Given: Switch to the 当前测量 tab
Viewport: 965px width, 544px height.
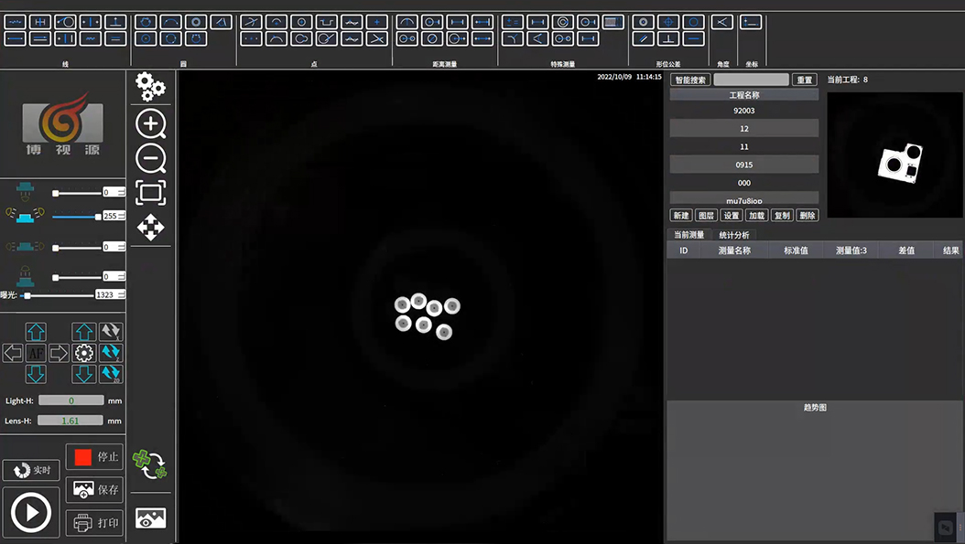Looking at the screenshot, I should point(689,235).
